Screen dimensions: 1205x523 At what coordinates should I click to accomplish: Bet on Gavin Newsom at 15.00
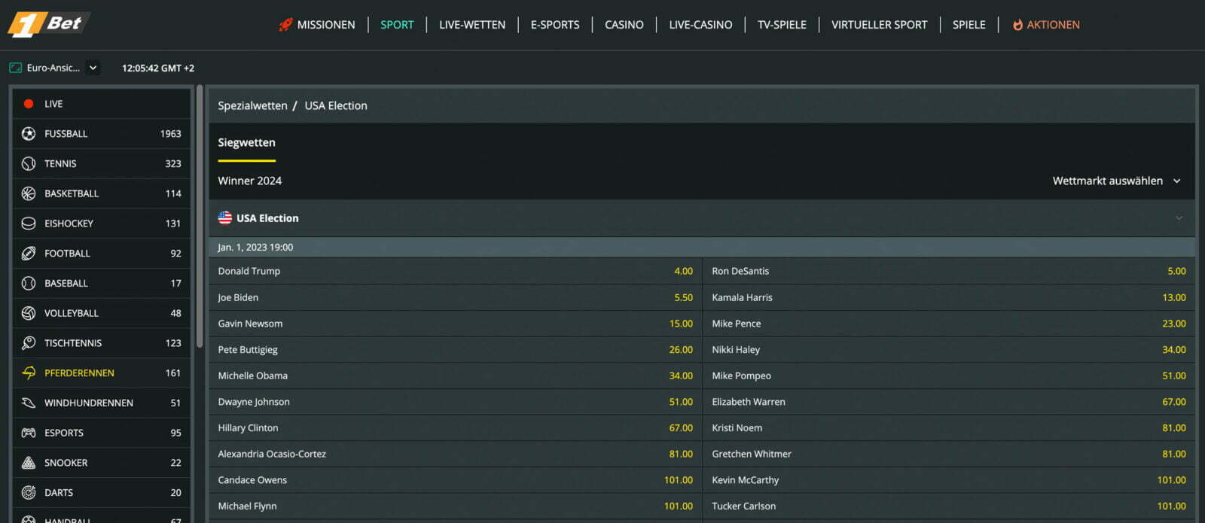click(x=455, y=324)
